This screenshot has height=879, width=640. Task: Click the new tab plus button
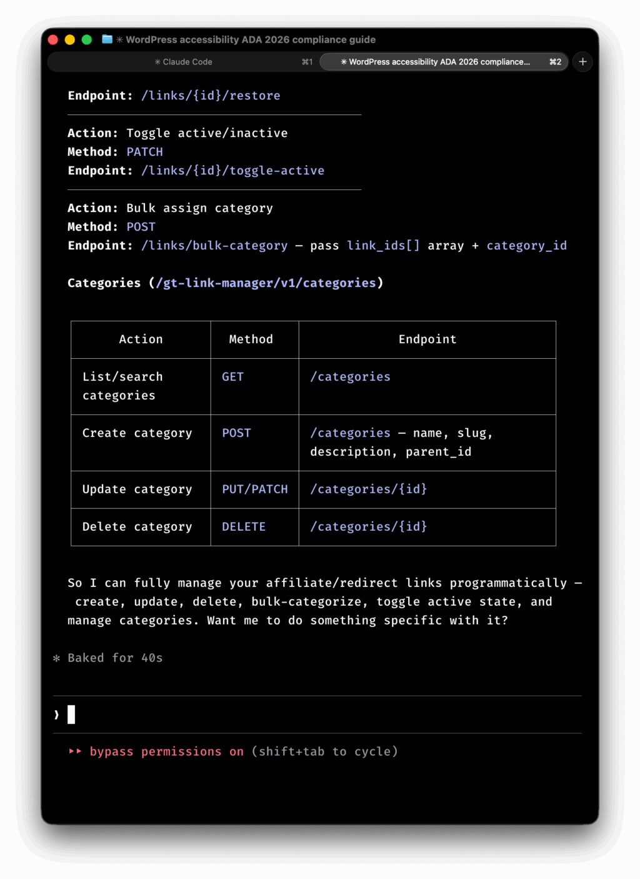point(582,62)
